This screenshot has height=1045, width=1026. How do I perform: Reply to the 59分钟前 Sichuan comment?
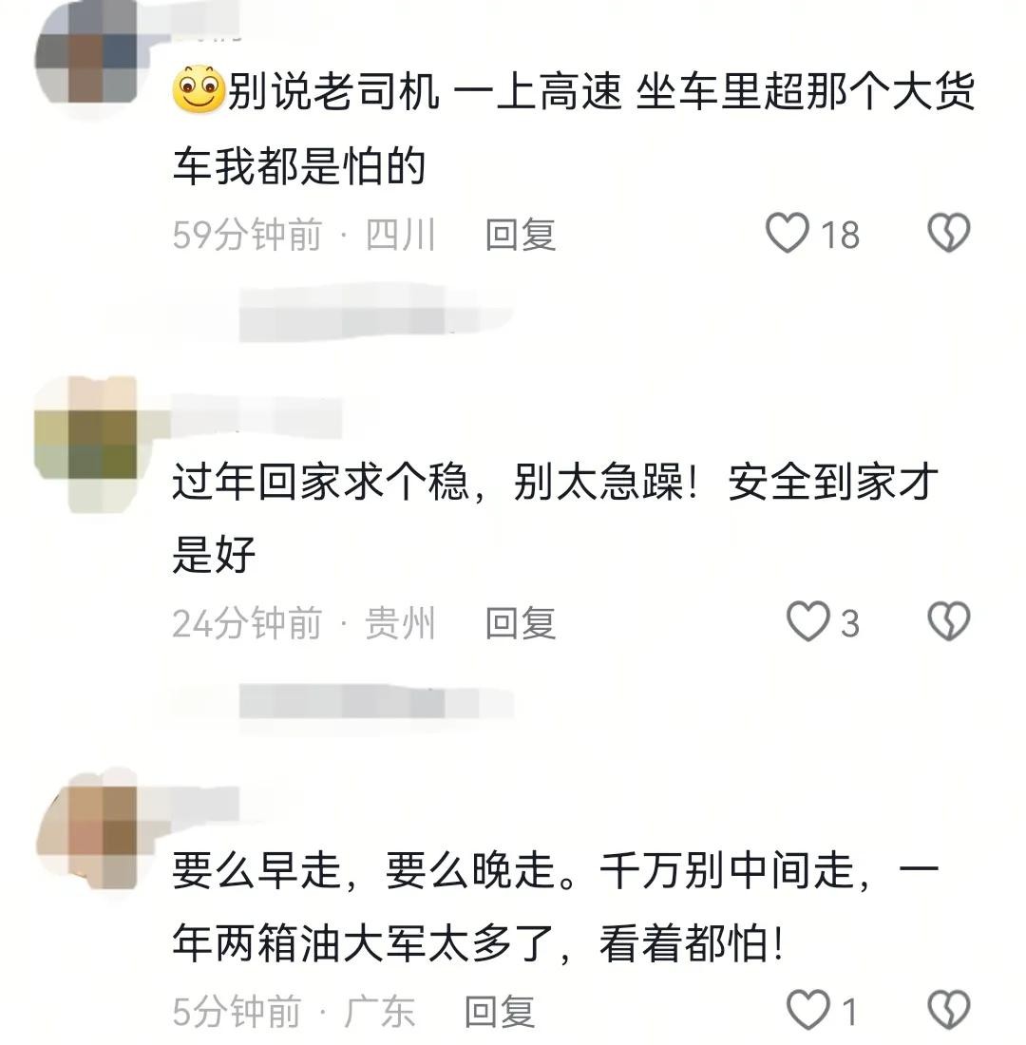[x=520, y=235]
